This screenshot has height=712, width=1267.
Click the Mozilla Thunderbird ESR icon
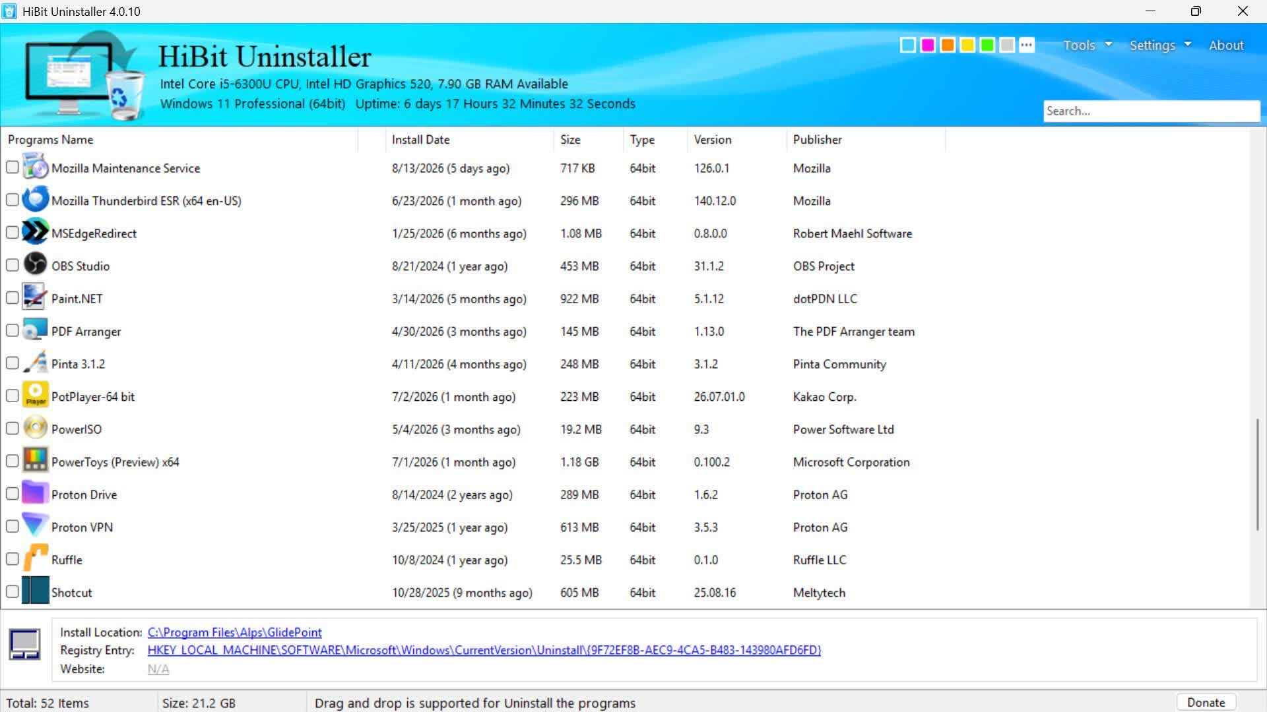click(36, 200)
